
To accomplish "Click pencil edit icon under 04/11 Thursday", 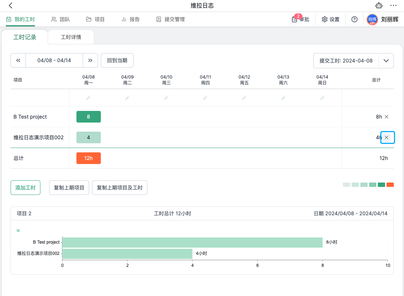I will 205,98.
